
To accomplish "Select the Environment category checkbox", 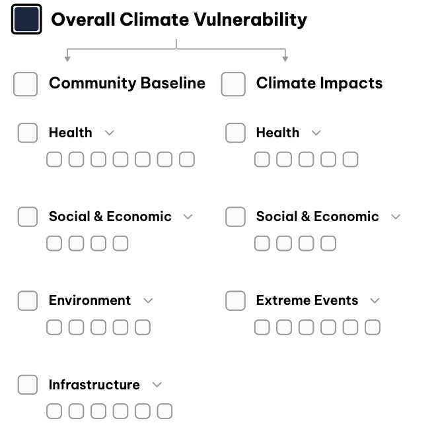I will [28, 300].
